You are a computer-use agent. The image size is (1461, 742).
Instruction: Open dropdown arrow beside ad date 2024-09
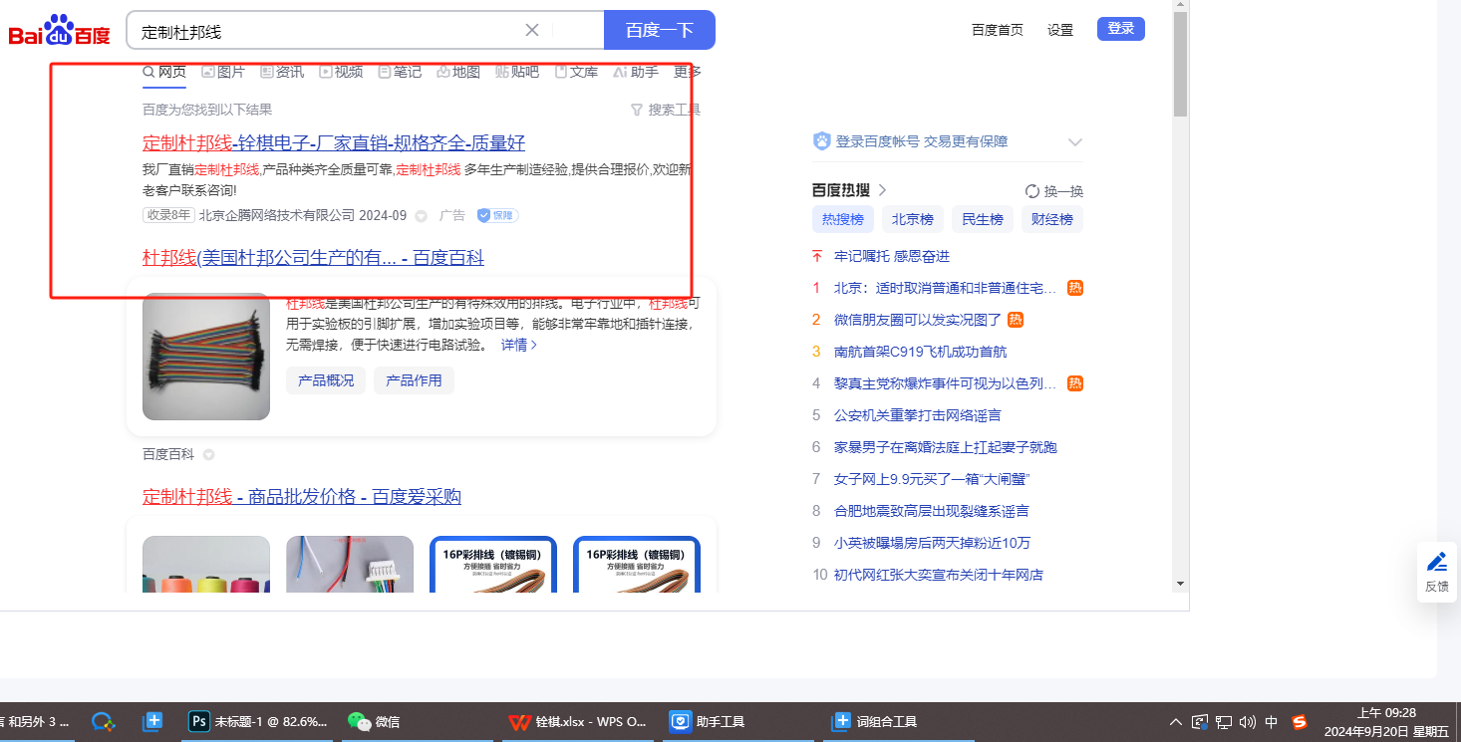[x=421, y=216]
